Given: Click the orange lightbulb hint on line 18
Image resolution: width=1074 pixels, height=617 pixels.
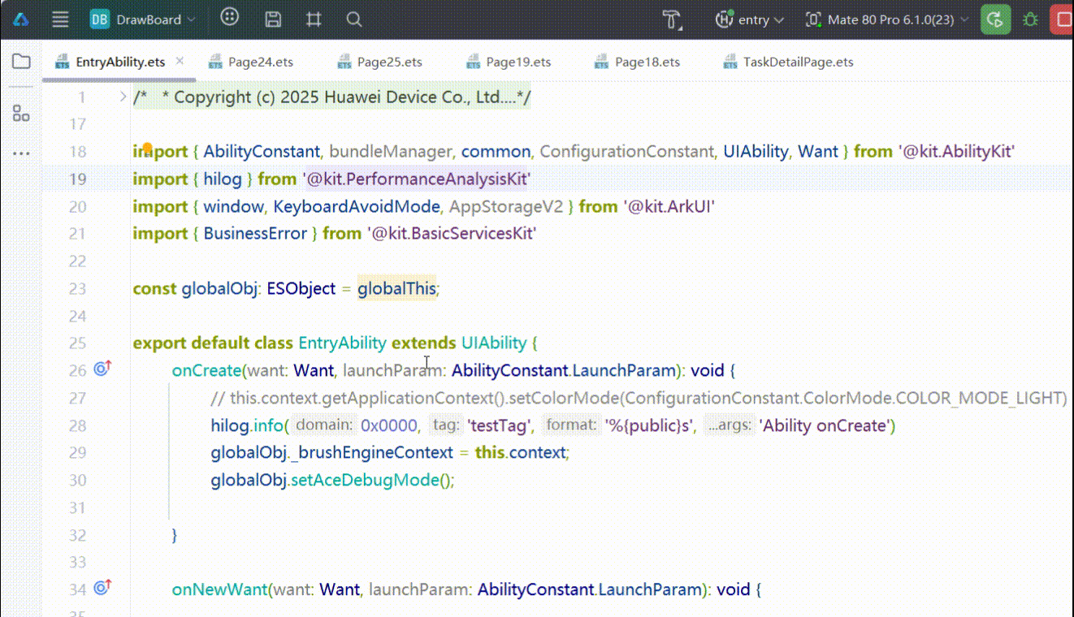Looking at the screenshot, I should point(148,148).
